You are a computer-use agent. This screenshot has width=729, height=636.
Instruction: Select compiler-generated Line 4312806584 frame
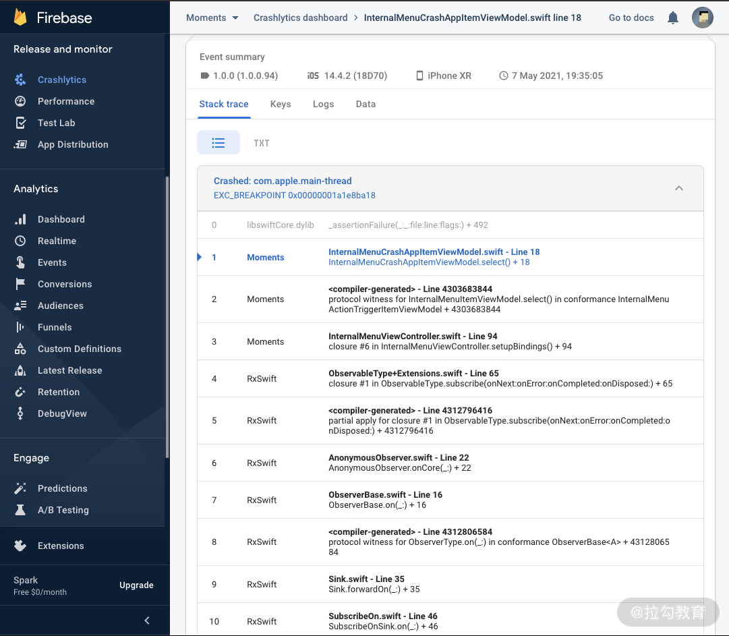[x=450, y=542]
